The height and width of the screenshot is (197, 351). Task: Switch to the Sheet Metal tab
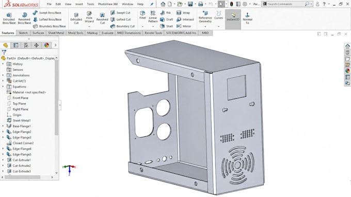click(x=56, y=33)
